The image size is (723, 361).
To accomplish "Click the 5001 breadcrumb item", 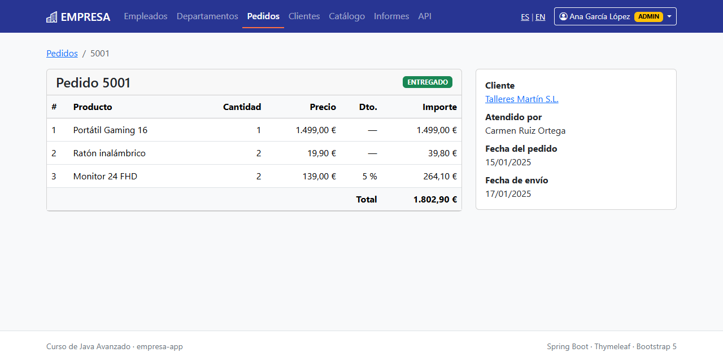I will [x=100, y=54].
